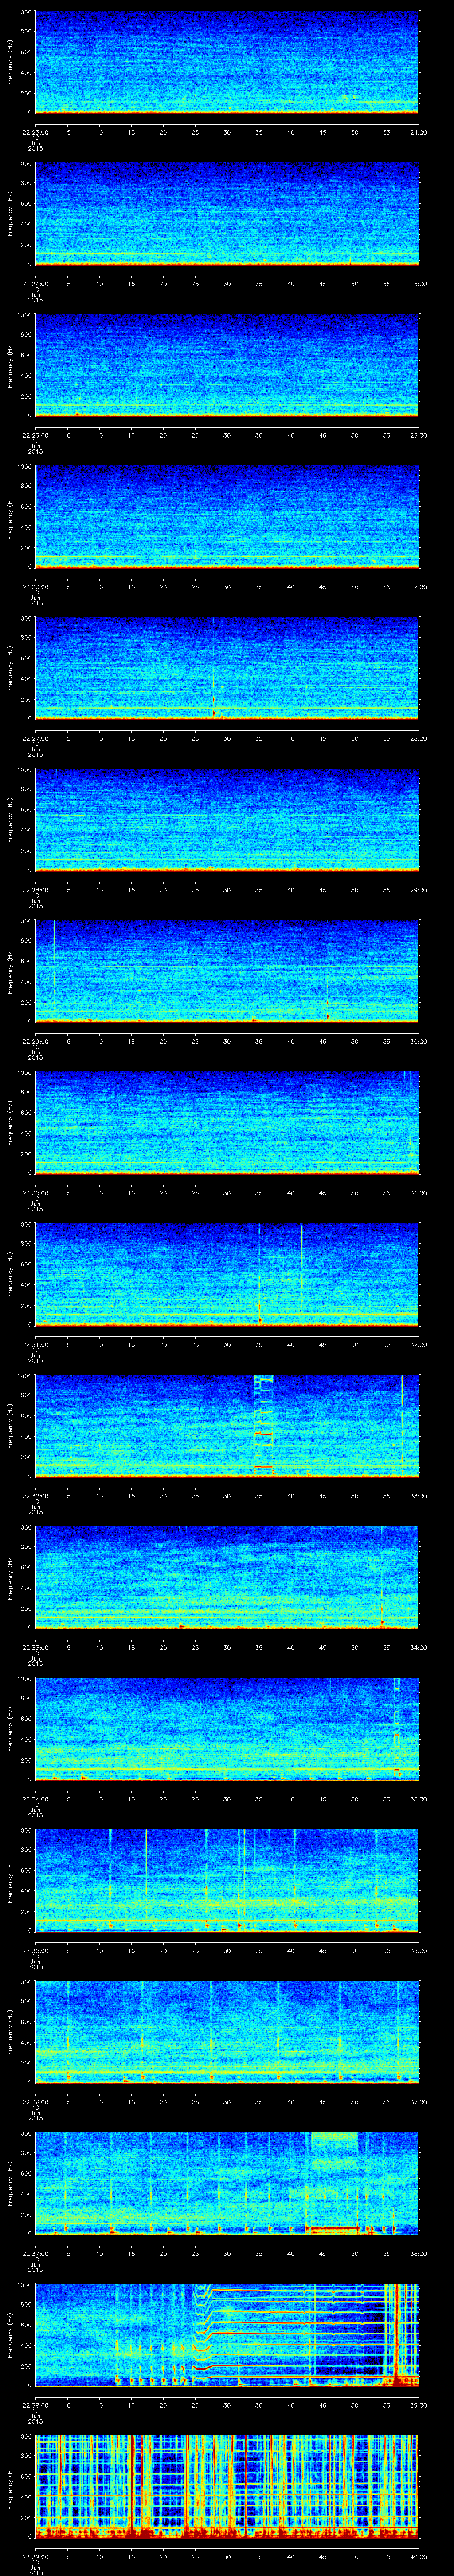
Task: Open the spectrogram panel starting at 22:32:00
Action: 227,1425
